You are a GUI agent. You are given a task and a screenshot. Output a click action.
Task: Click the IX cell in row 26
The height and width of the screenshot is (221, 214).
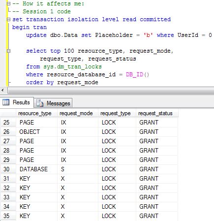[78, 132]
